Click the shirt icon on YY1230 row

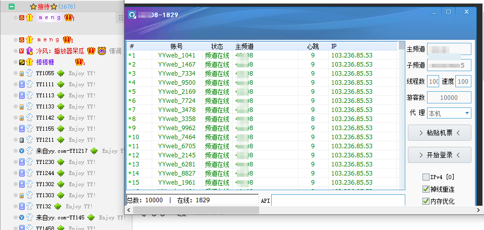29,162
